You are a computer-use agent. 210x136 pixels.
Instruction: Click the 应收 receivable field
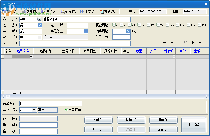click(38, 131)
